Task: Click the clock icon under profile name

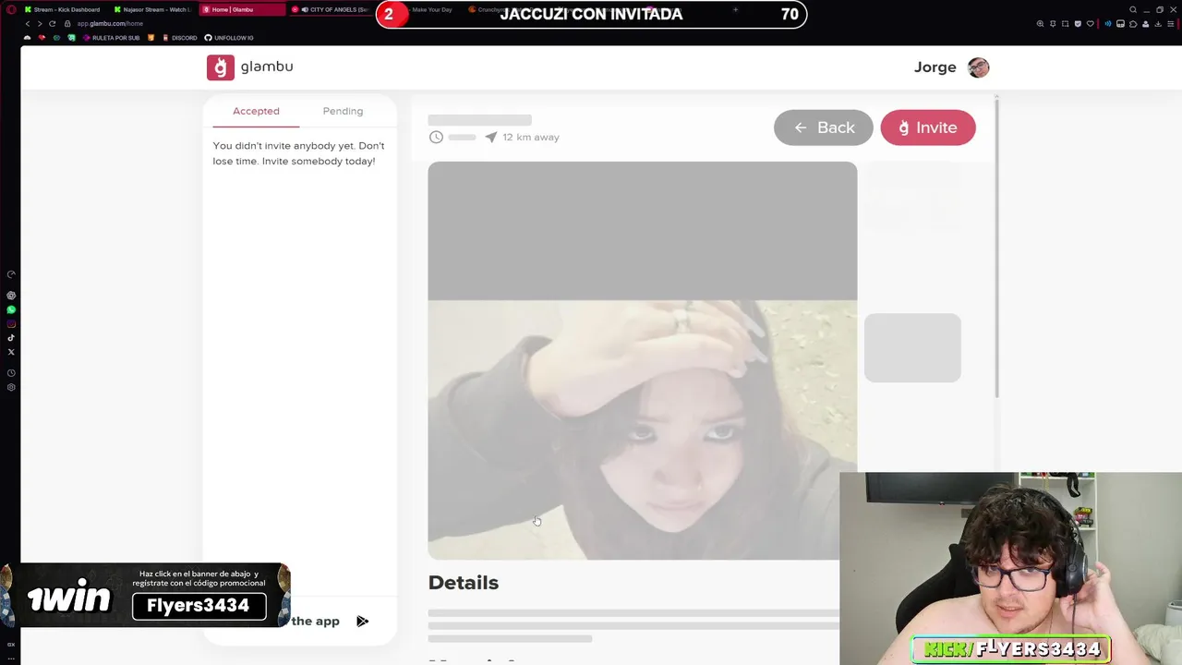Action: (436, 137)
